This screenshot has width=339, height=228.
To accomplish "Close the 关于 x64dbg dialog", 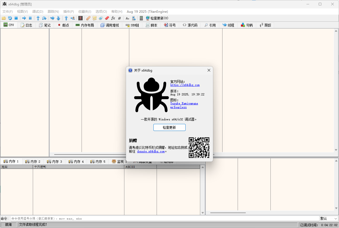I will [209, 70].
